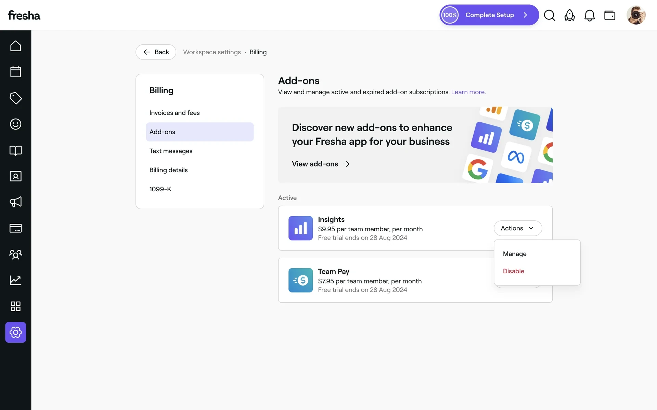Open the Calendar icon in sidebar
The height and width of the screenshot is (410, 657).
(15, 72)
